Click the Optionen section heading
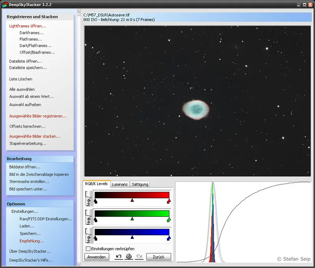Screen dimensions: 315x268 tap(16, 204)
